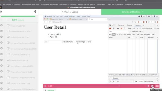Show the console sidebar icon
Image resolution: width=162 pixels, height=91 pixels.
tap(110, 81)
